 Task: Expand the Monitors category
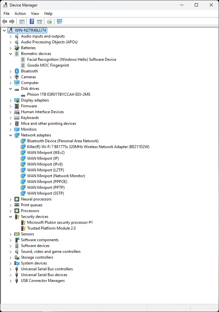(x=11, y=130)
